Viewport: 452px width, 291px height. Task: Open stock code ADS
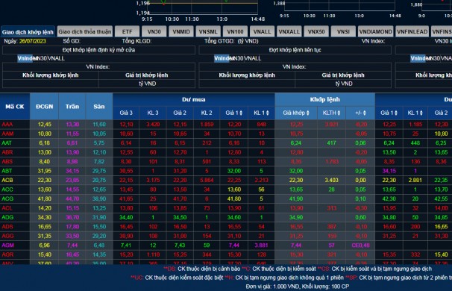(7, 227)
